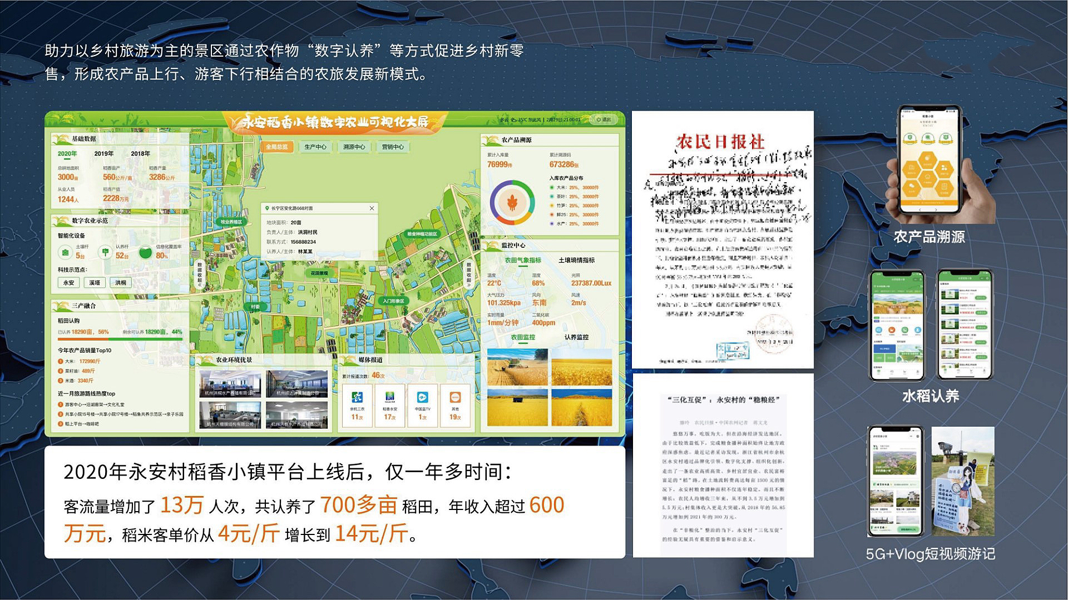Viewport: 1068px width, 600px height.
Task: Click the 稻田认购 progress bar
Action: tap(120, 338)
